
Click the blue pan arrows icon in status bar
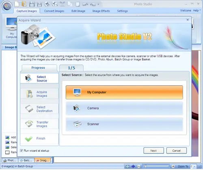tap(133, 166)
